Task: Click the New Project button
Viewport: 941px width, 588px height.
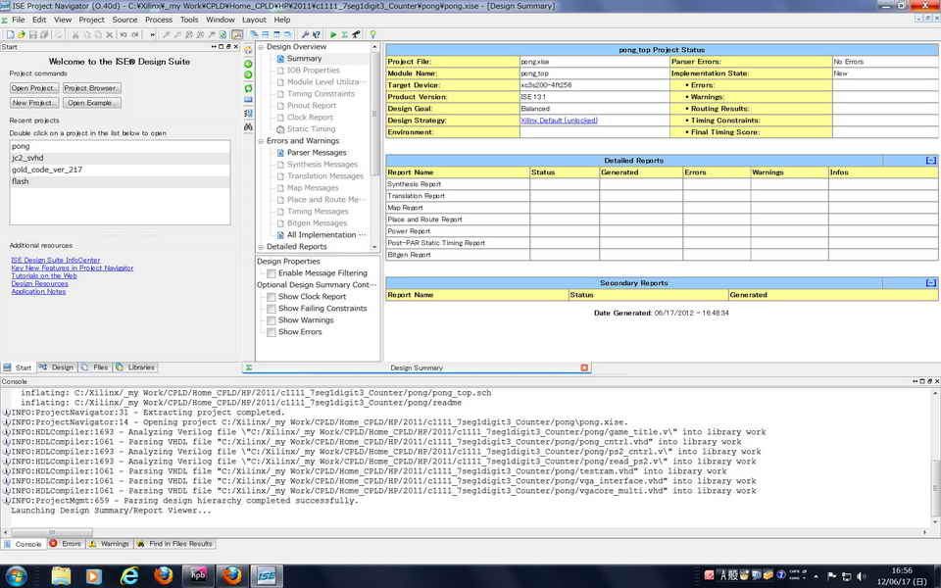Action: (x=34, y=103)
